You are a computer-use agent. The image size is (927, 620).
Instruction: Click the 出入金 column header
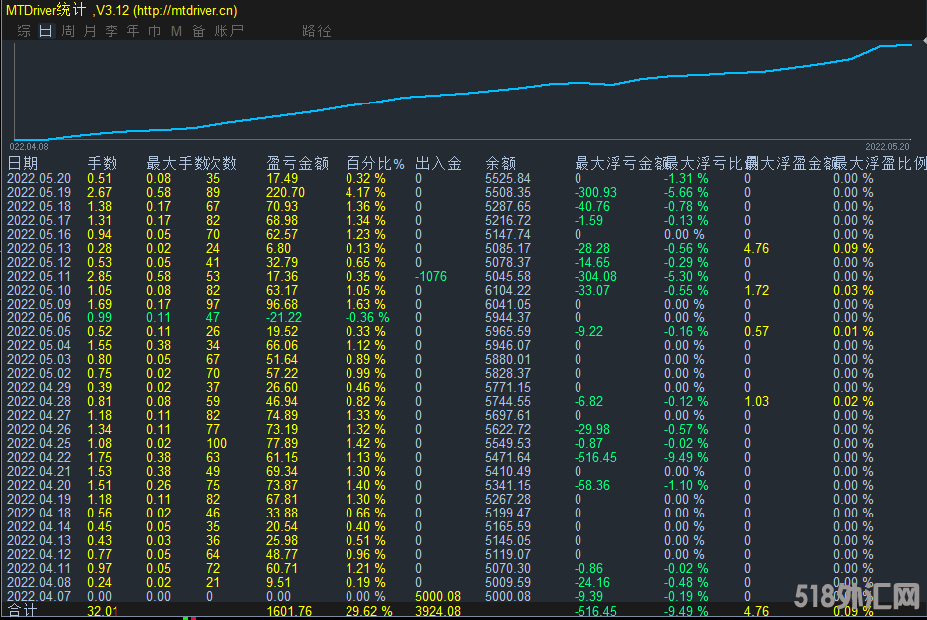pyautogui.click(x=437, y=163)
